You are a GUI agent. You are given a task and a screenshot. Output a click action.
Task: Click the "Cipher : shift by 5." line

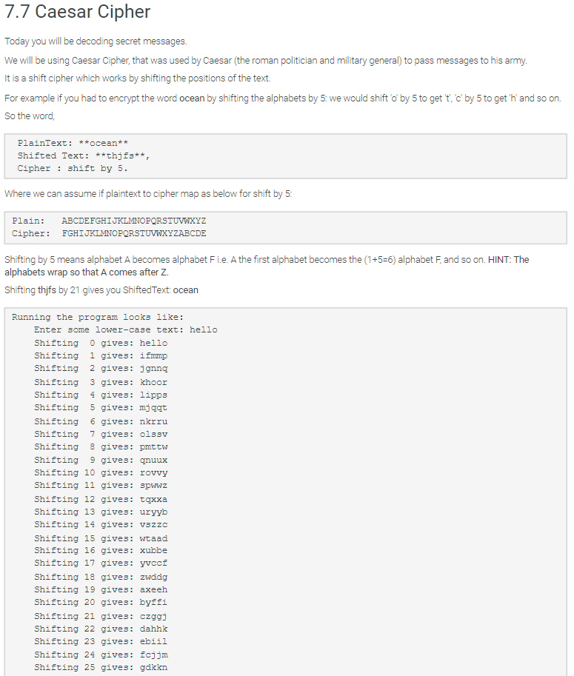[73, 168]
